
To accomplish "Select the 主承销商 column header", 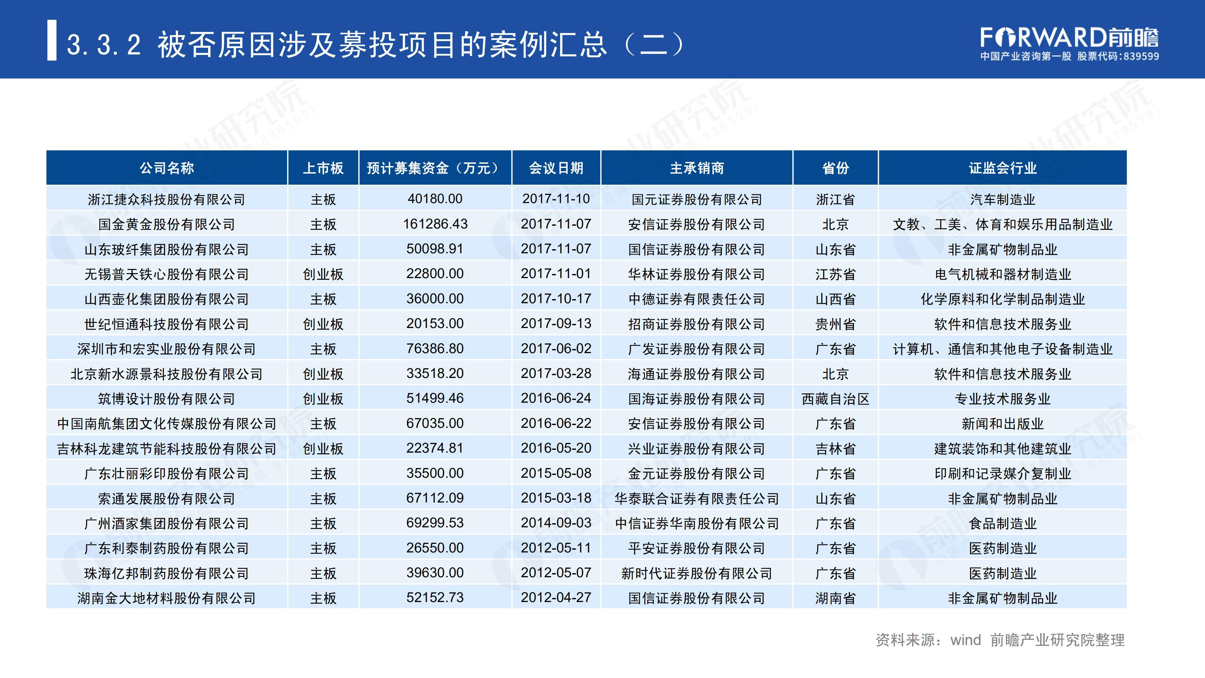I will (x=697, y=168).
